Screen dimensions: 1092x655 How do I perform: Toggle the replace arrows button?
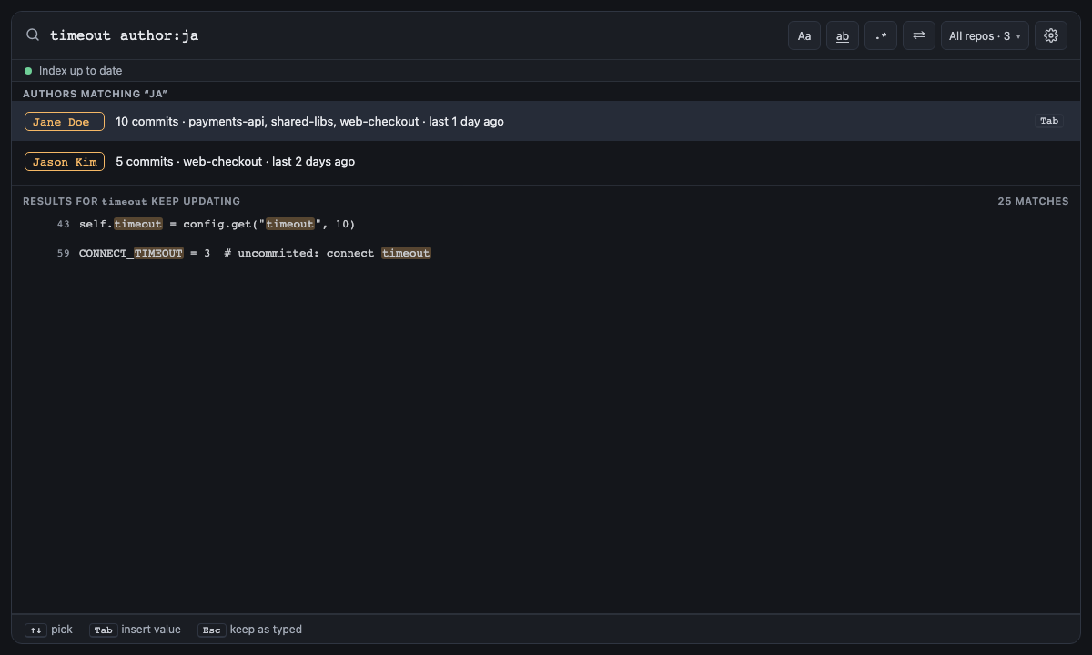[919, 35]
